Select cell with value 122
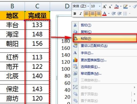 [x=37, y=67]
